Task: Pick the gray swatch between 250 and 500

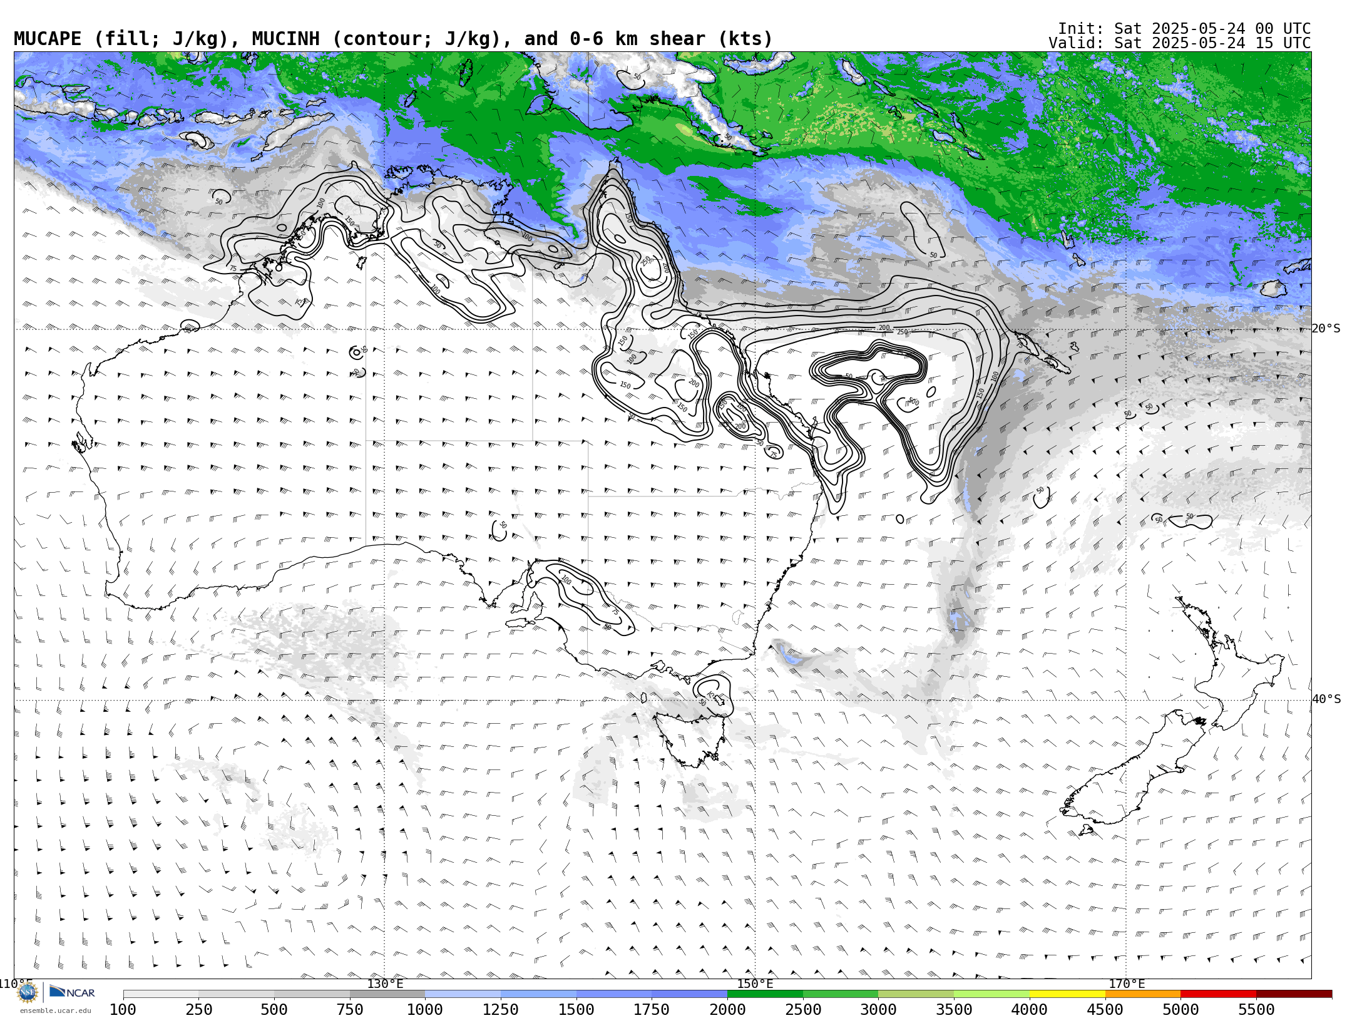Action: (236, 994)
